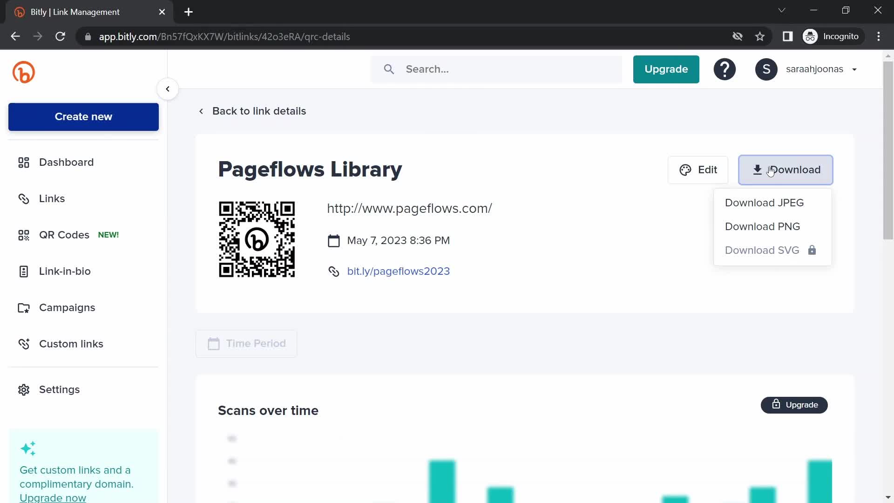Click the Link-in-bio sidebar icon
The width and height of the screenshot is (894, 503).
click(23, 271)
